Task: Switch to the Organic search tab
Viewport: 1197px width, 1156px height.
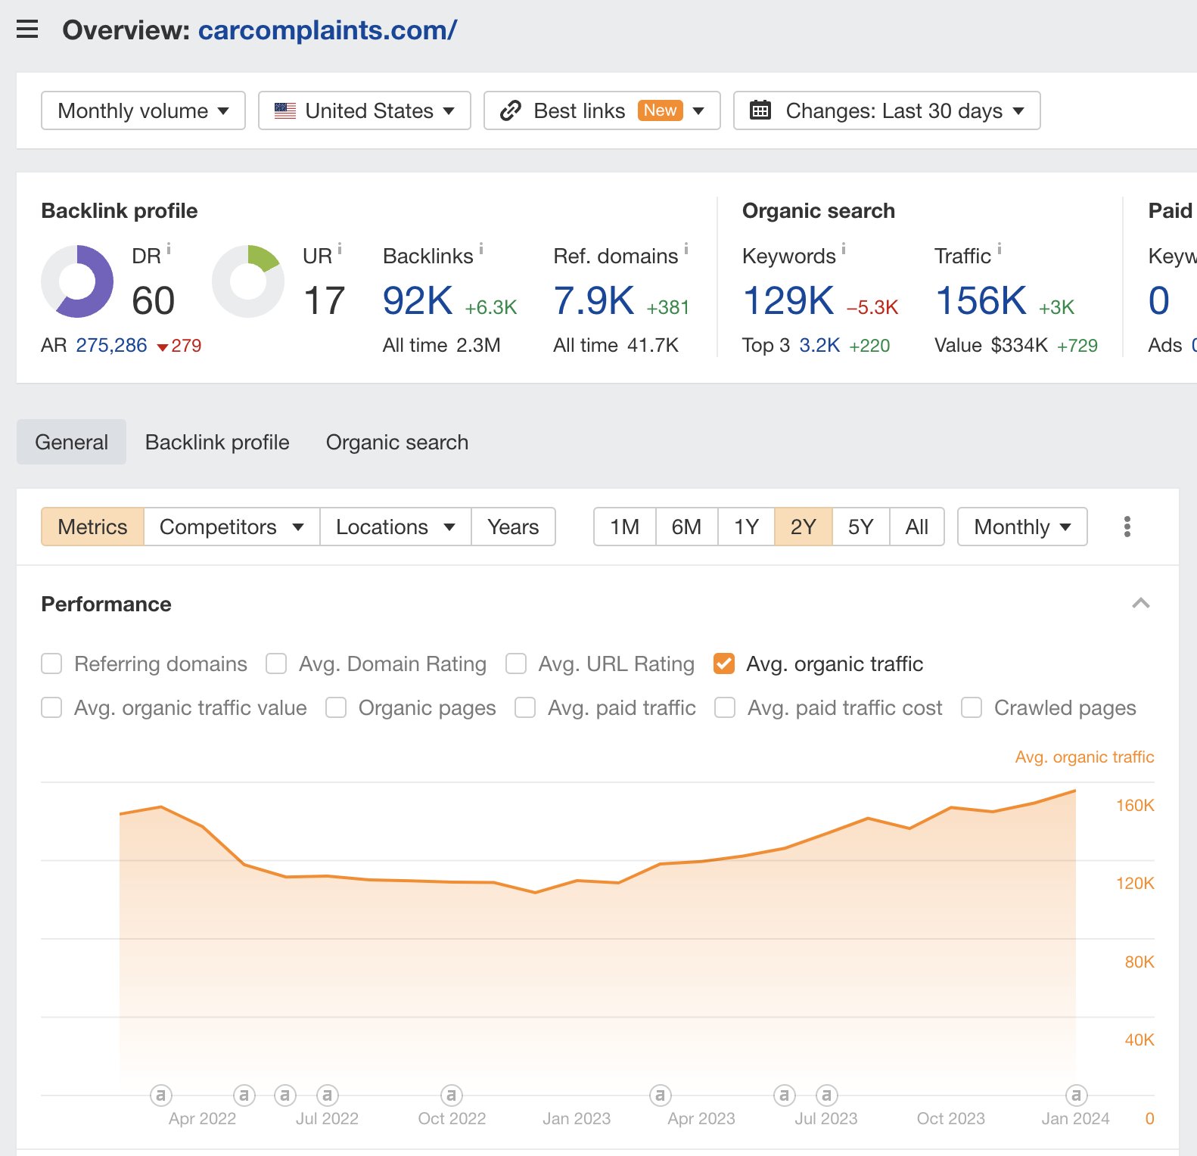Action: [x=397, y=442]
